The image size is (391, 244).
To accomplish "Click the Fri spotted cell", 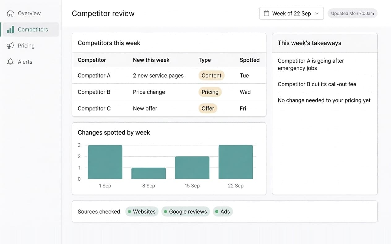I will click(243, 108).
